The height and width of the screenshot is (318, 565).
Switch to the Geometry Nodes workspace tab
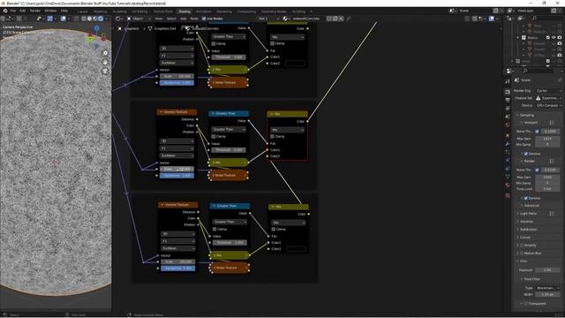(x=274, y=11)
